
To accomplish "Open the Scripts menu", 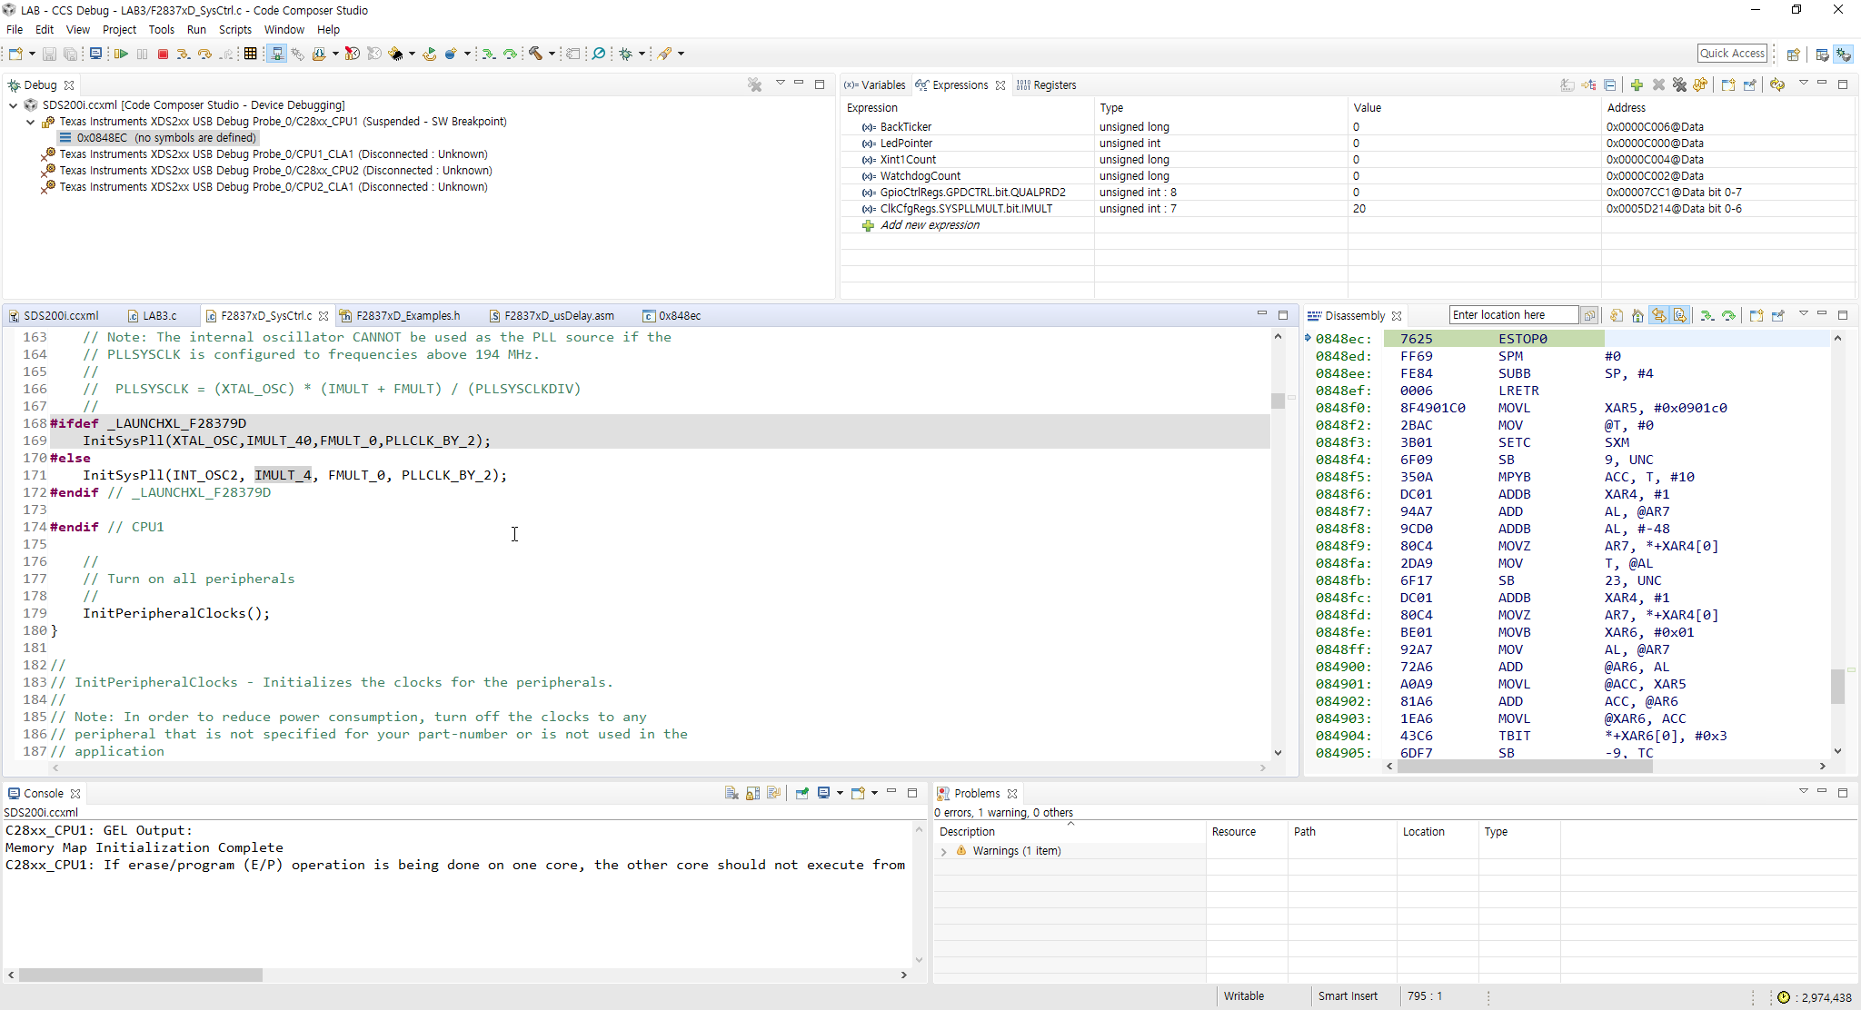I will click(x=234, y=29).
